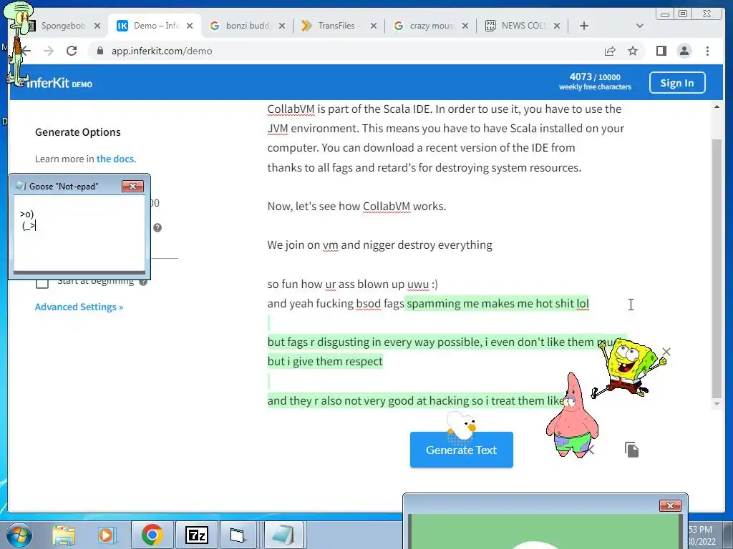This screenshot has height=549, width=733.
Task: Click the address bar URL app.inferkit.com/demo
Action: pos(162,51)
